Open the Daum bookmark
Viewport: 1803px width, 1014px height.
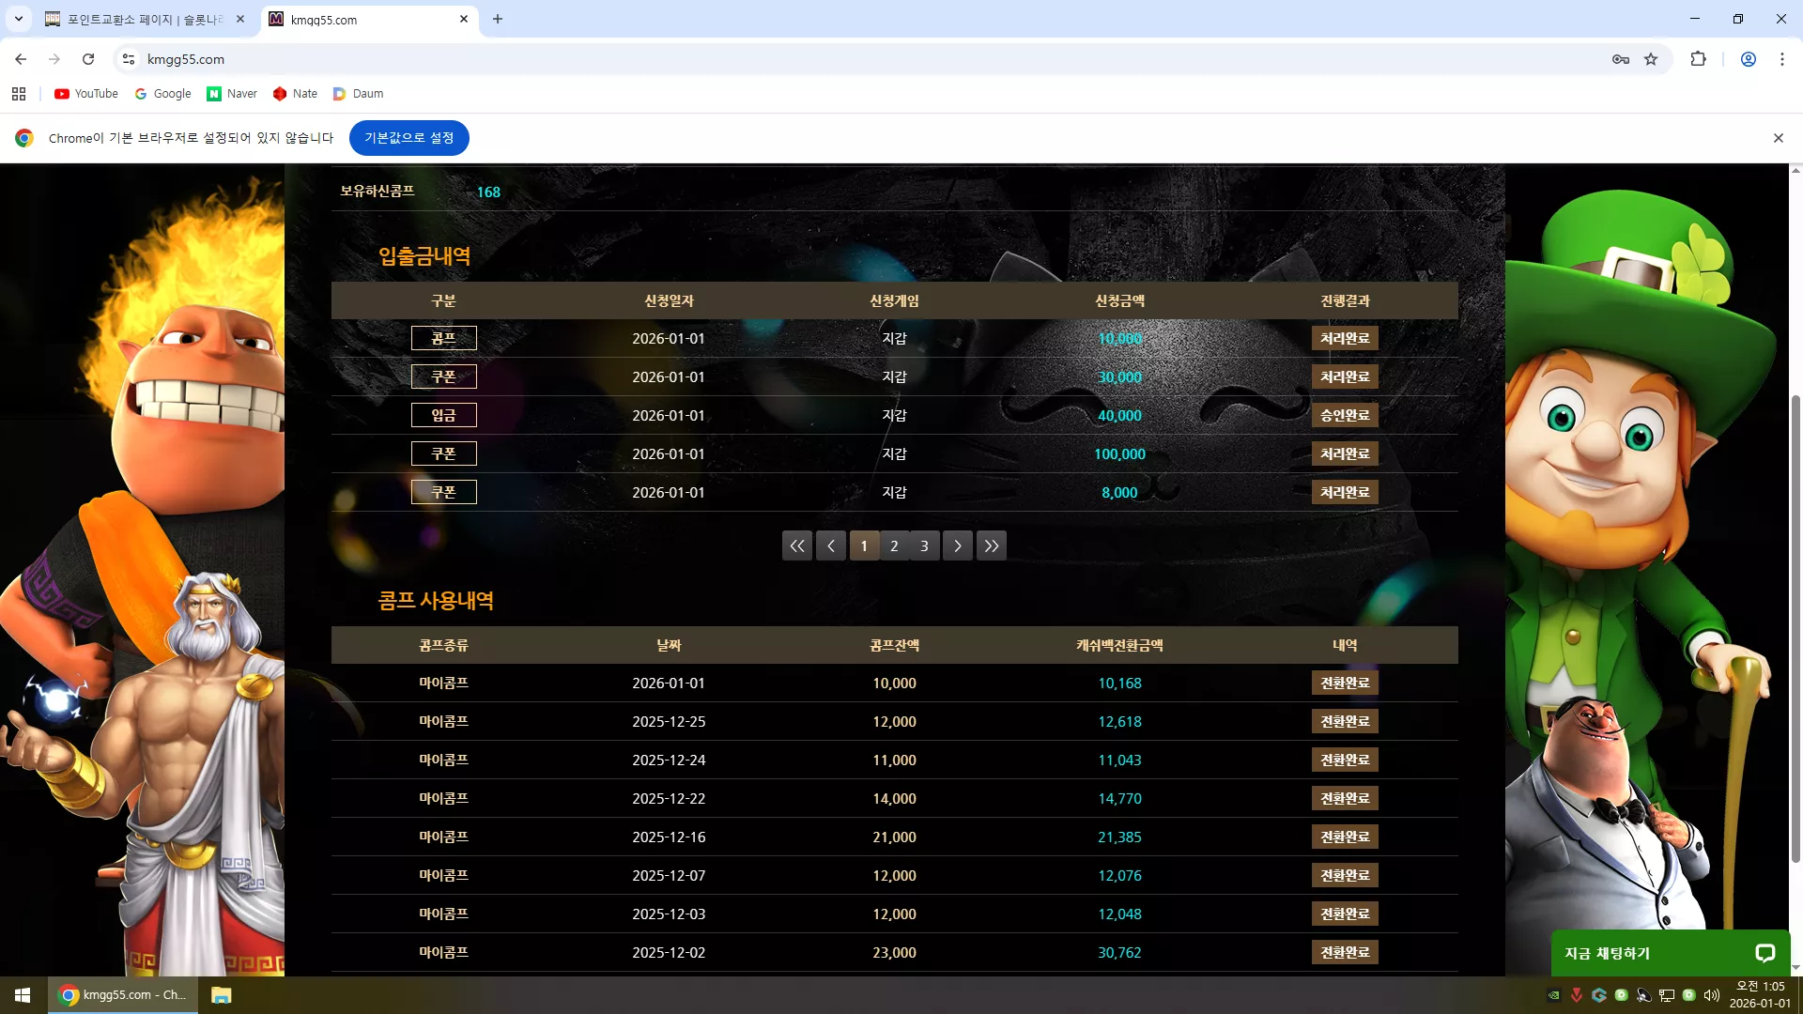click(x=358, y=94)
